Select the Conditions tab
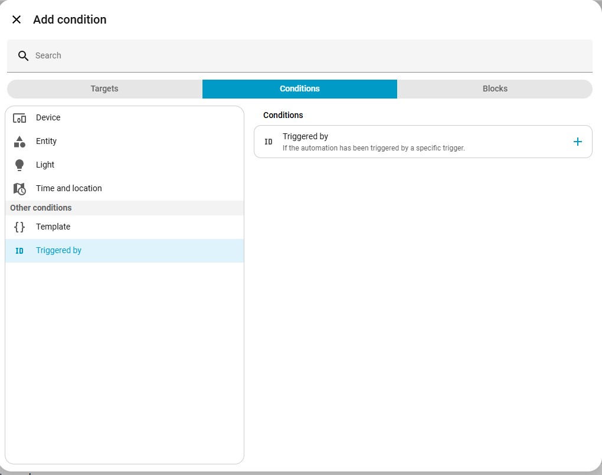The image size is (602, 475). [299, 89]
